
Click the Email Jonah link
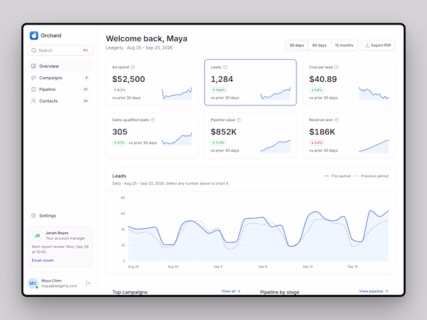tap(43, 260)
